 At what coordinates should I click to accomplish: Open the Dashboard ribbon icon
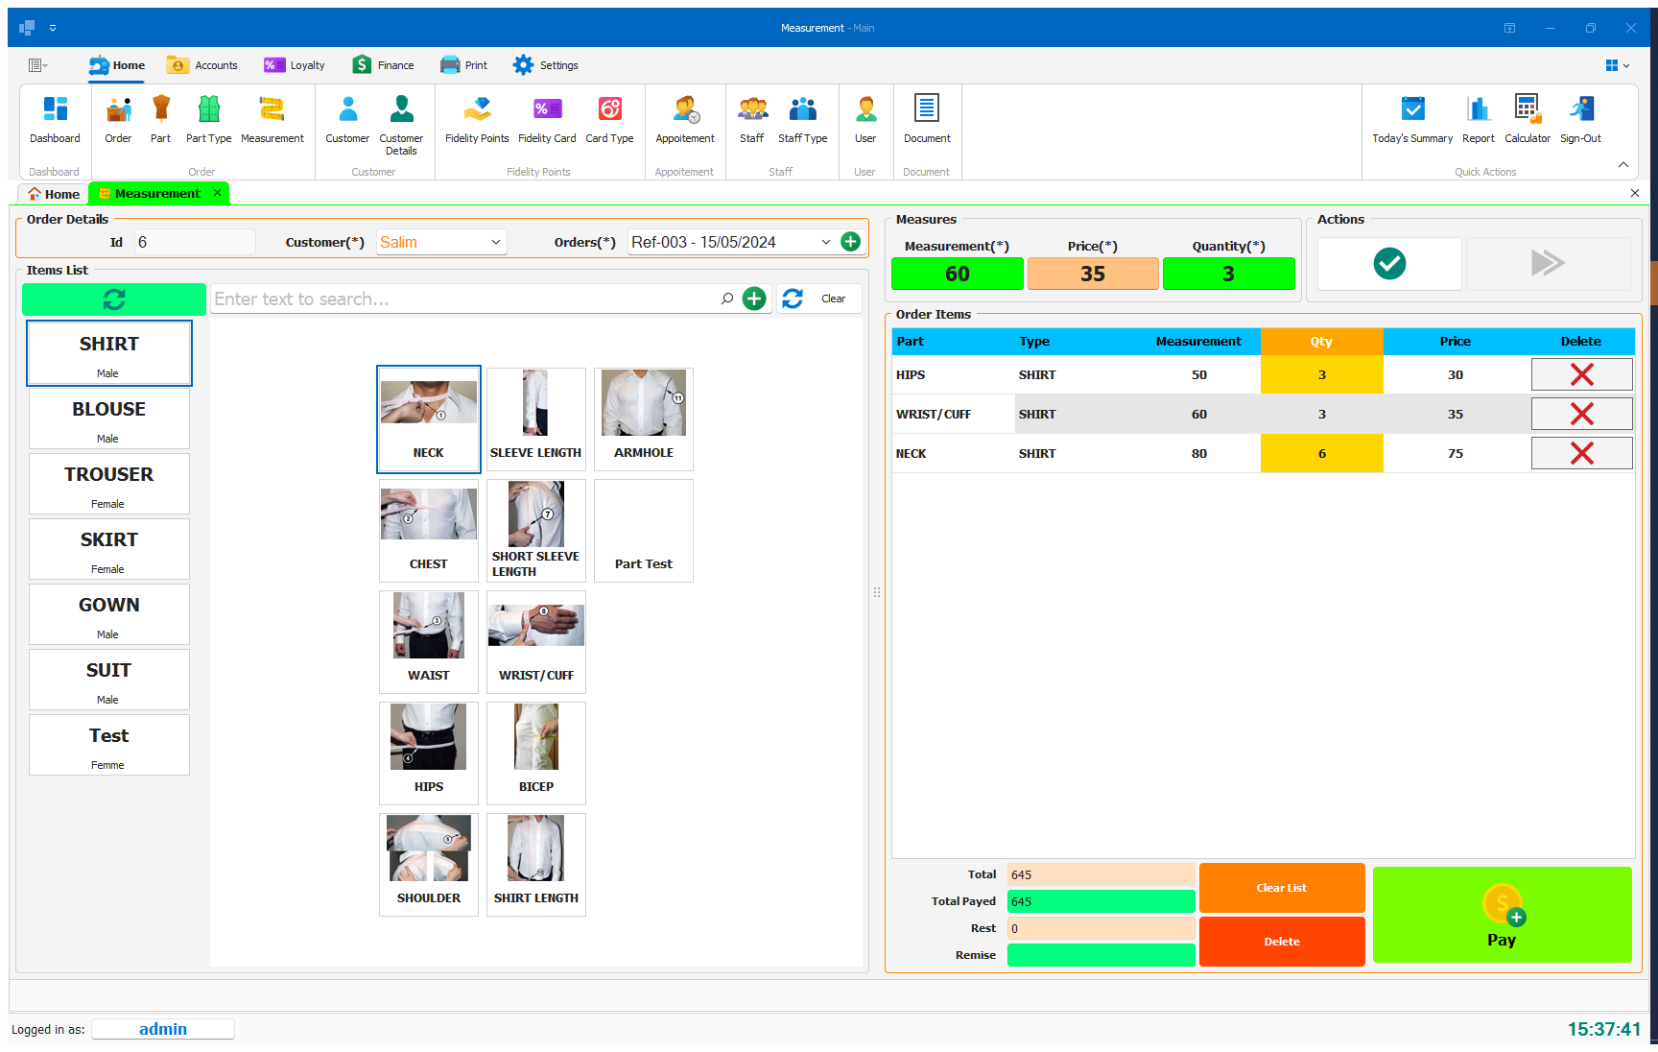(55, 119)
